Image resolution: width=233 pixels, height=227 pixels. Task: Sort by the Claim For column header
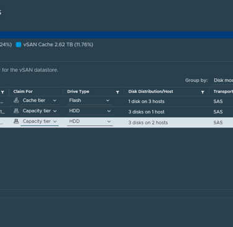[23, 92]
